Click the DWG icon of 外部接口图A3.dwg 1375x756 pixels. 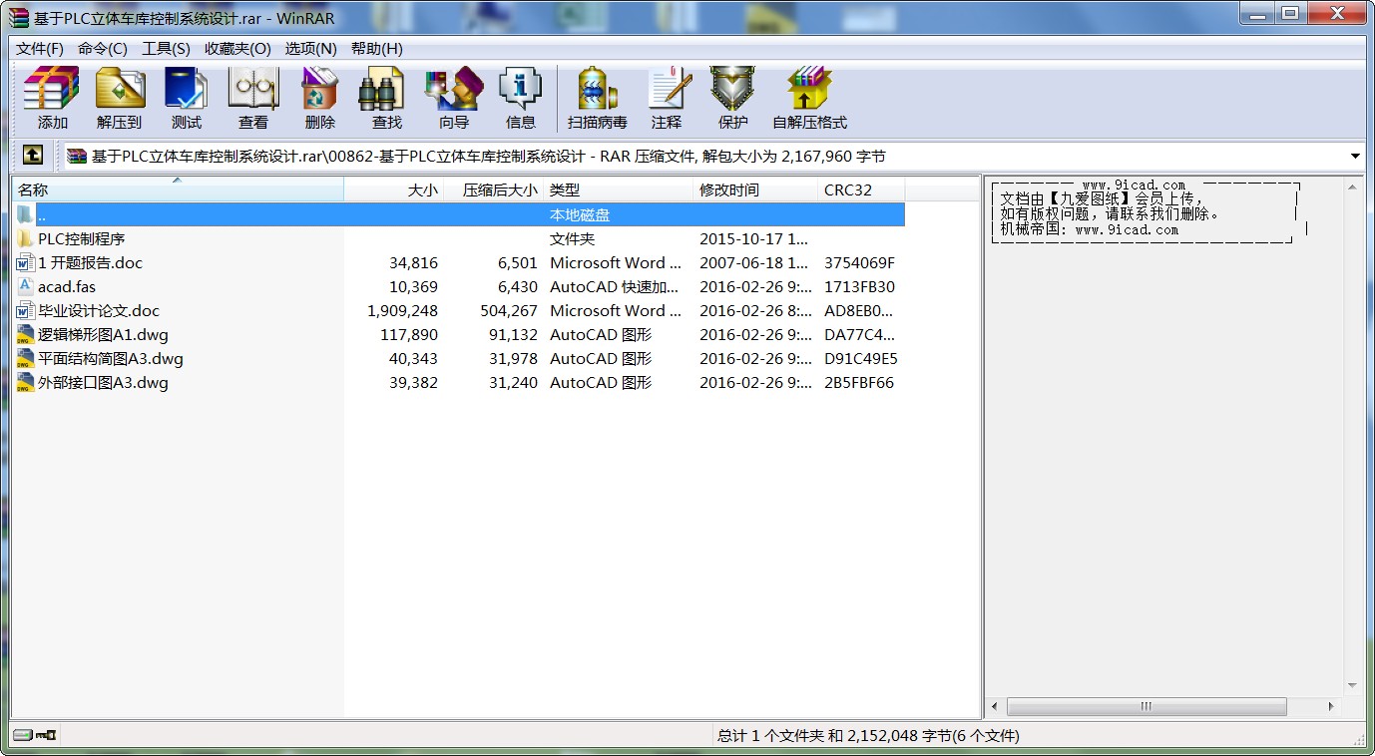[x=25, y=382]
